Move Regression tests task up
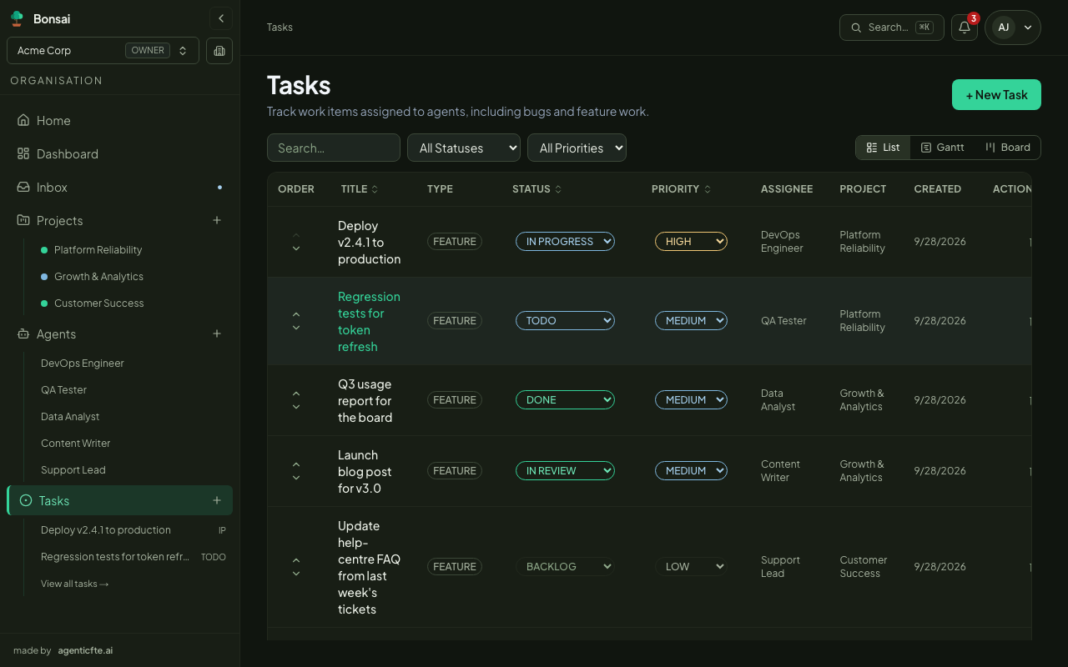The width and height of the screenshot is (1068, 667). (x=296, y=314)
